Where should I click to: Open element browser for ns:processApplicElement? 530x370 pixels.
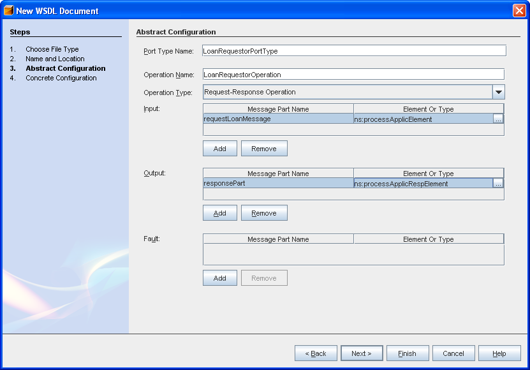point(498,119)
